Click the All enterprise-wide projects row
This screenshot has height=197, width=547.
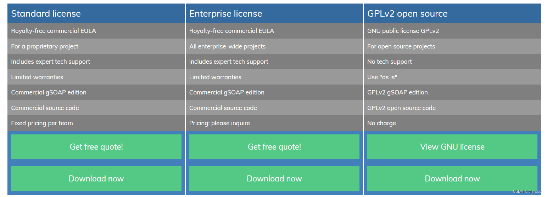(274, 46)
